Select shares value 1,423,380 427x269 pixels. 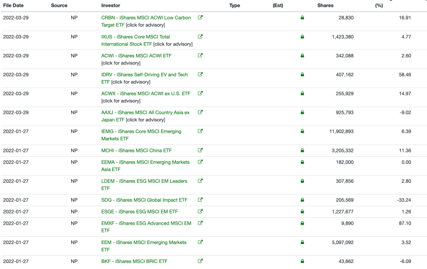342,37
